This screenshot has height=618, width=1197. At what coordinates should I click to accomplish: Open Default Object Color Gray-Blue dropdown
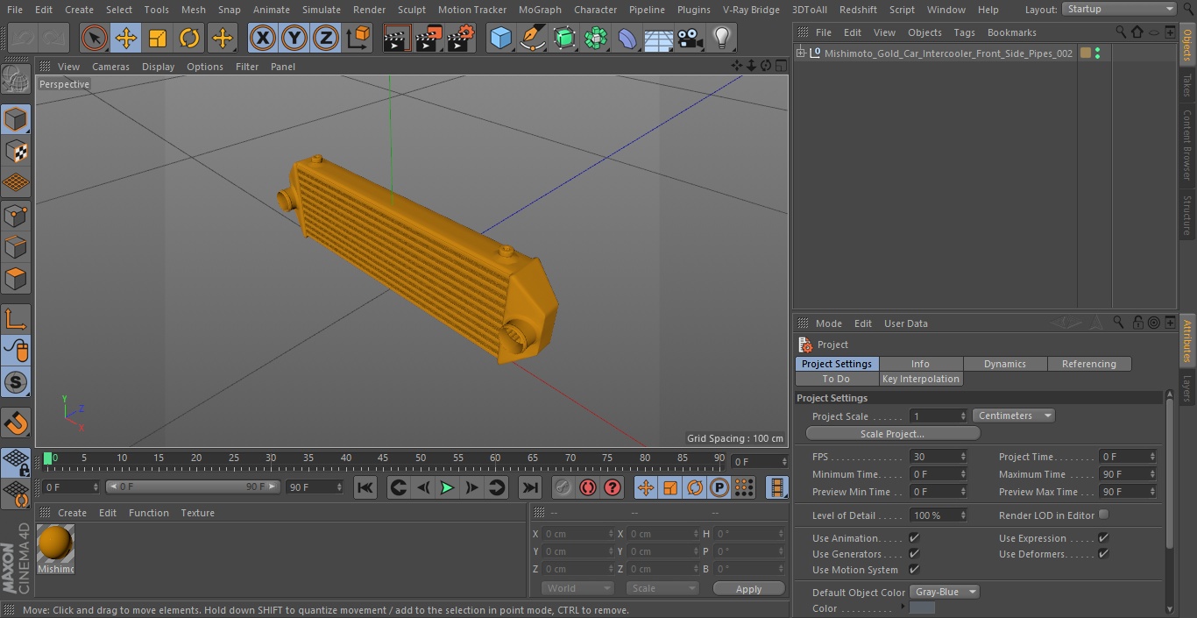click(x=944, y=592)
